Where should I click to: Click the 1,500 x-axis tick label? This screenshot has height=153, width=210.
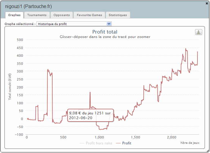pos(135,137)
